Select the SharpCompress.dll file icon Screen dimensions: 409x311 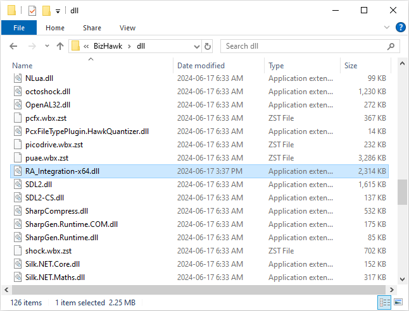click(x=18, y=211)
